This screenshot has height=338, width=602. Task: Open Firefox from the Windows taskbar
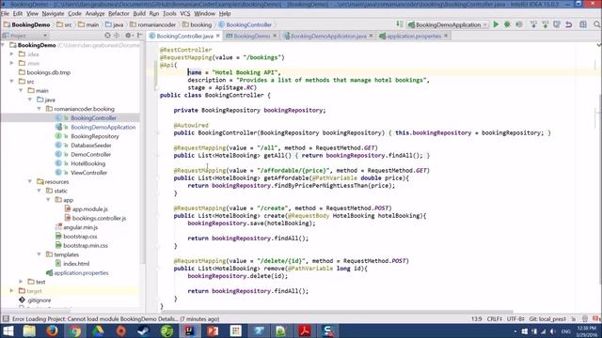pos(53,330)
